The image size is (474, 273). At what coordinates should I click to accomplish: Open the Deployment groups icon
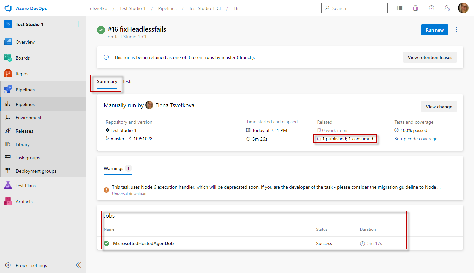pyautogui.click(x=8, y=171)
